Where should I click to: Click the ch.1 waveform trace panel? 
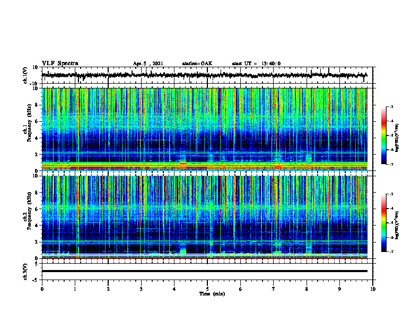(x=207, y=75)
